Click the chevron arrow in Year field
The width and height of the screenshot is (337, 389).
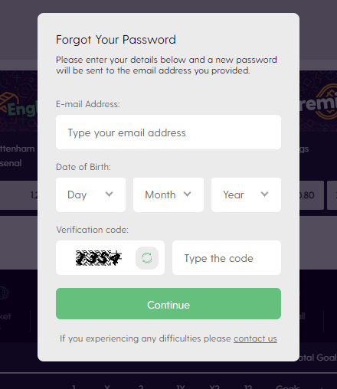pyautogui.click(x=264, y=194)
